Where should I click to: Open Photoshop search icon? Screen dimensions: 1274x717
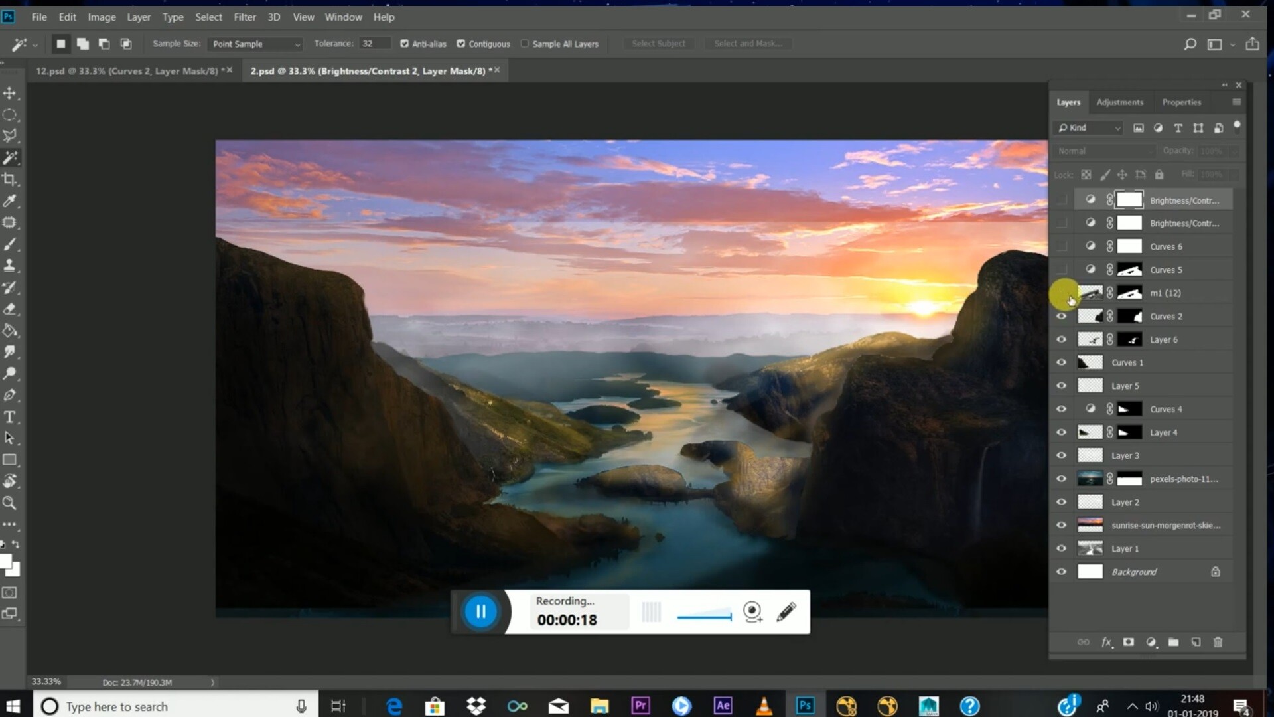[x=1190, y=44]
